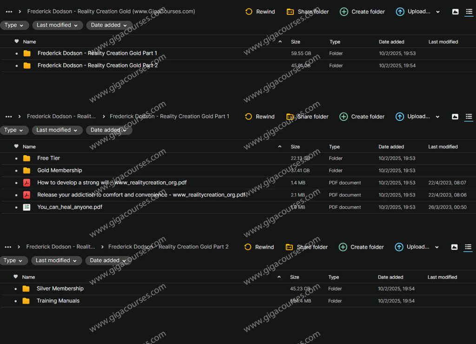Click the folder icon beside Training Manuals
The image size is (476, 344).
(x=26, y=301)
